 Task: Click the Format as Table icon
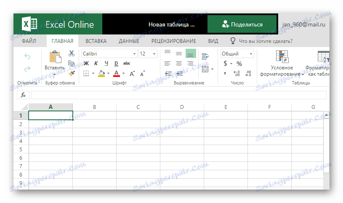323,57
